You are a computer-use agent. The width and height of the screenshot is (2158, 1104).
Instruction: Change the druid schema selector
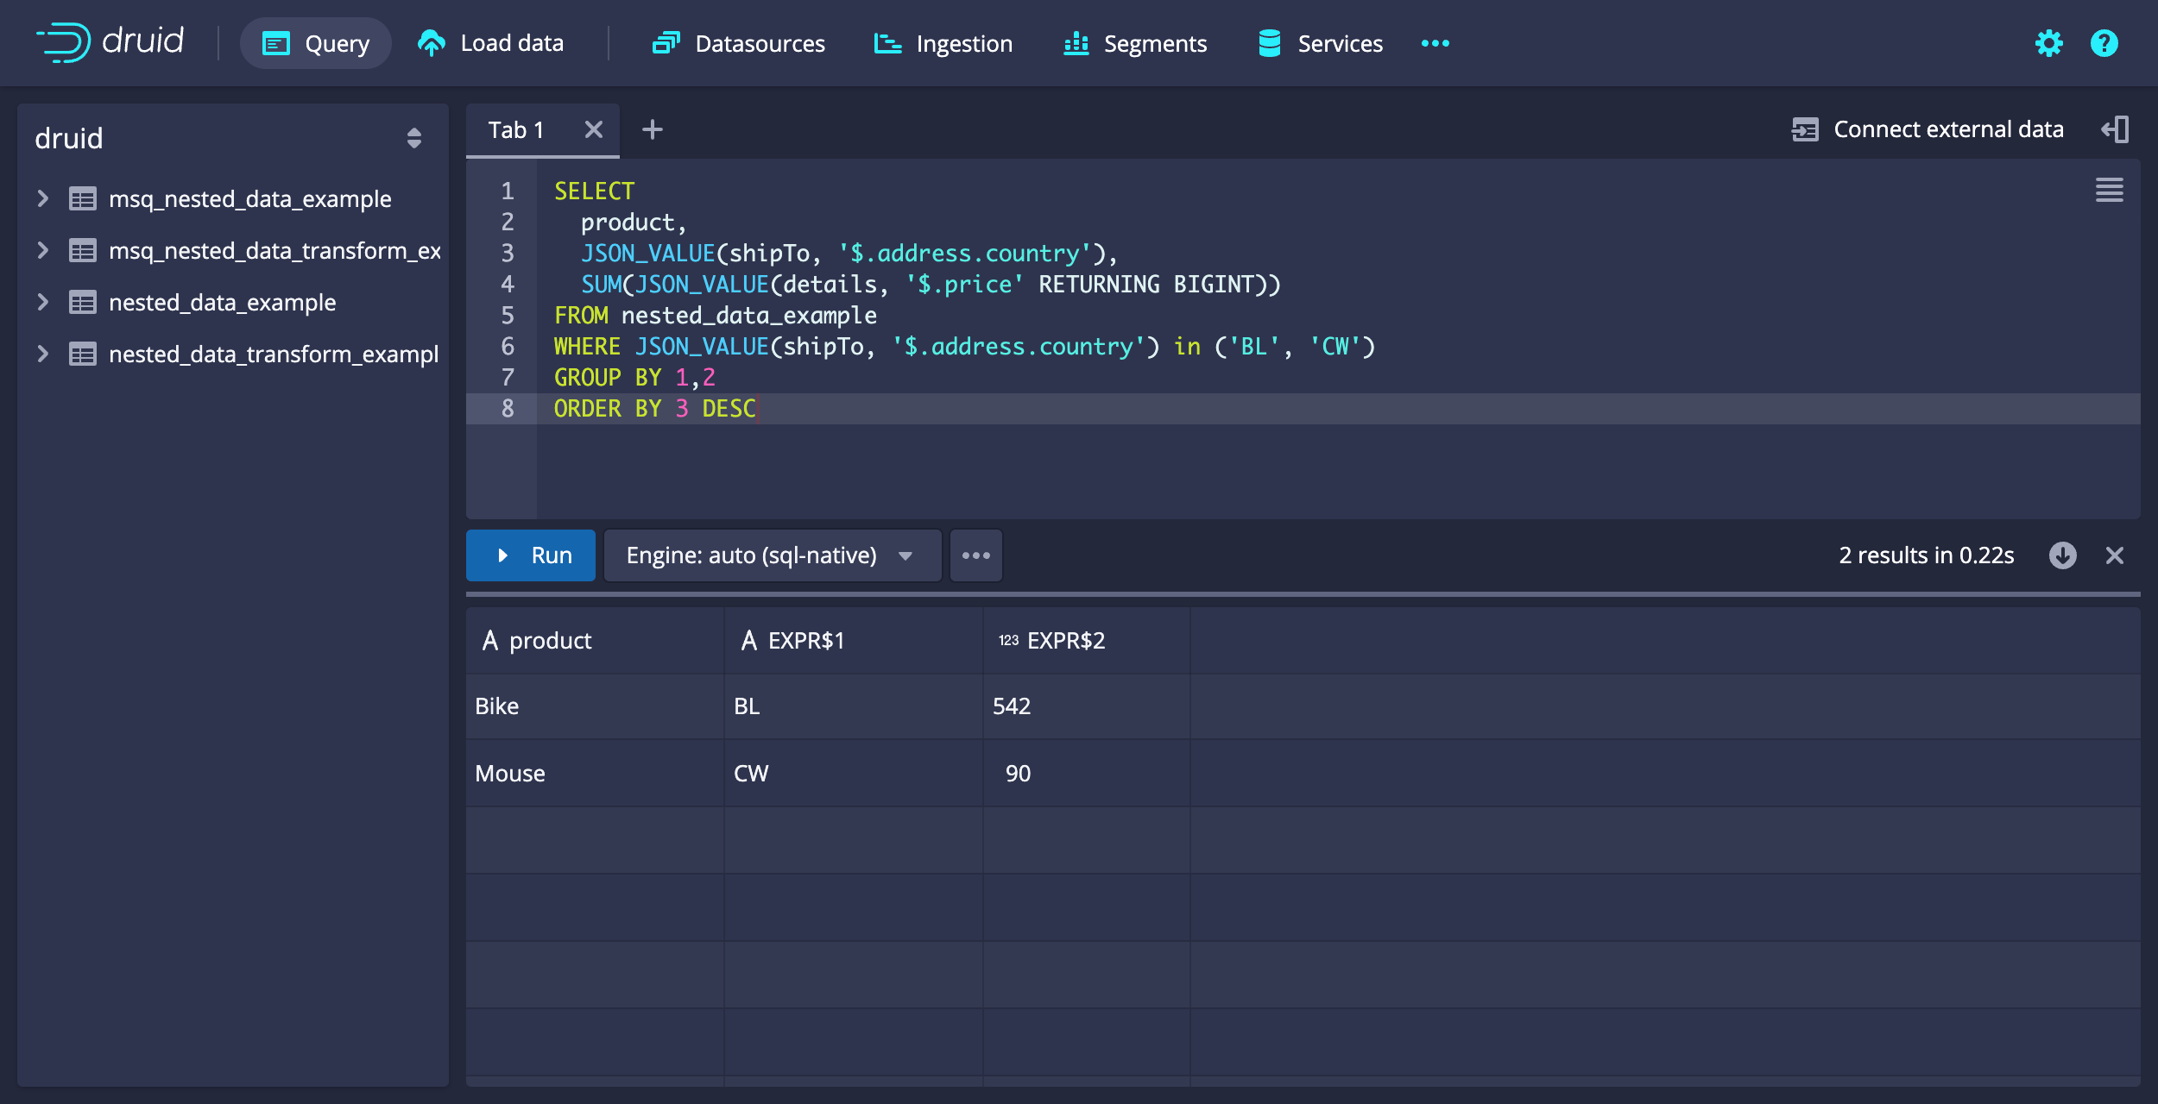coord(413,138)
